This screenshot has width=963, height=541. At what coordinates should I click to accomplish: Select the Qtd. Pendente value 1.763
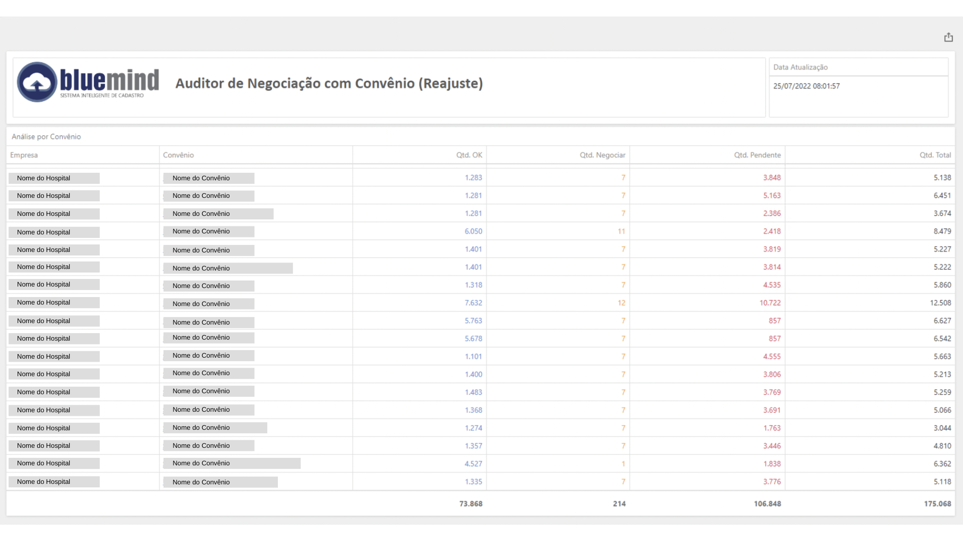[772, 428]
